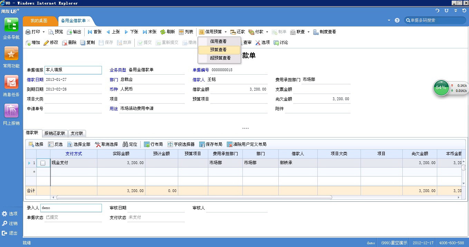Go to previous record with 上张
The height and width of the screenshot is (247, 469).
coord(113,32)
